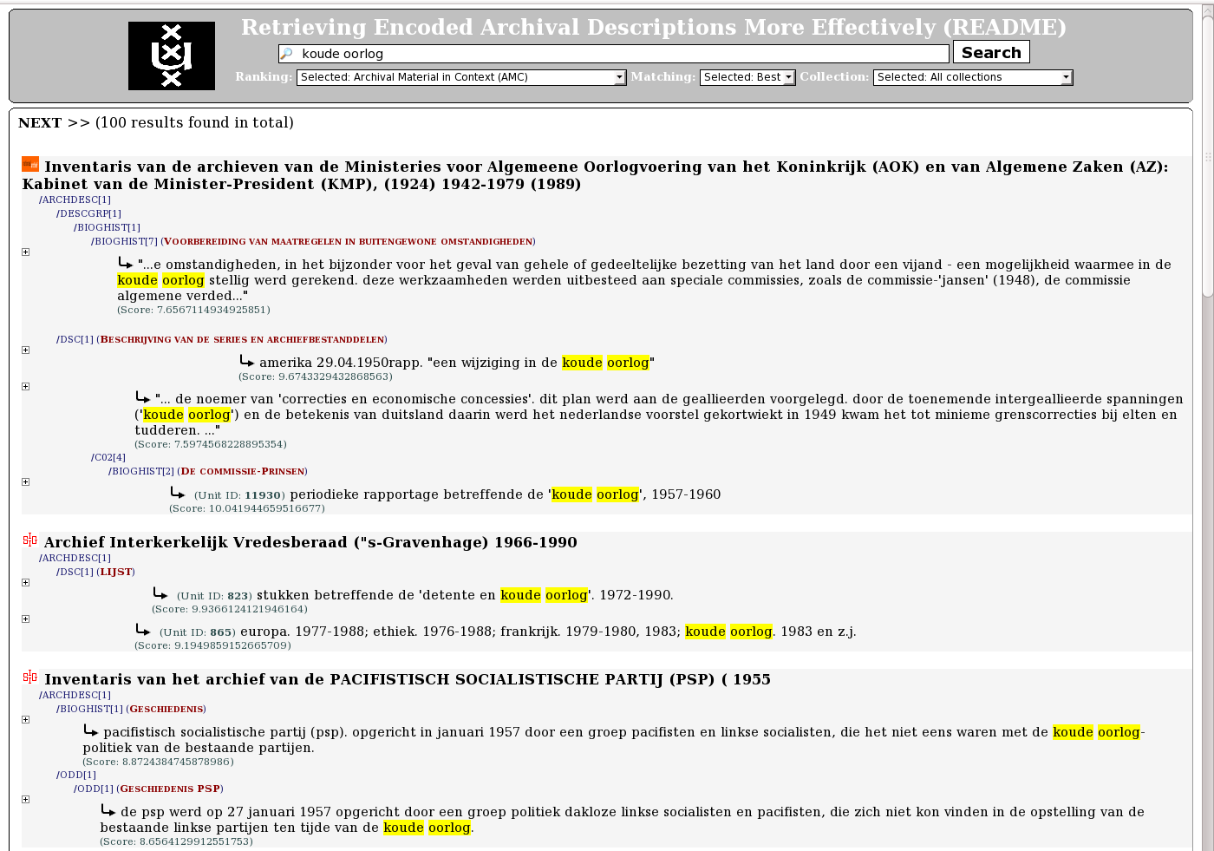Click the red icon beside Interkerkelijk Vredesberaad
Viewport: 1214px width, 851px height.
[x=30, y=540]
